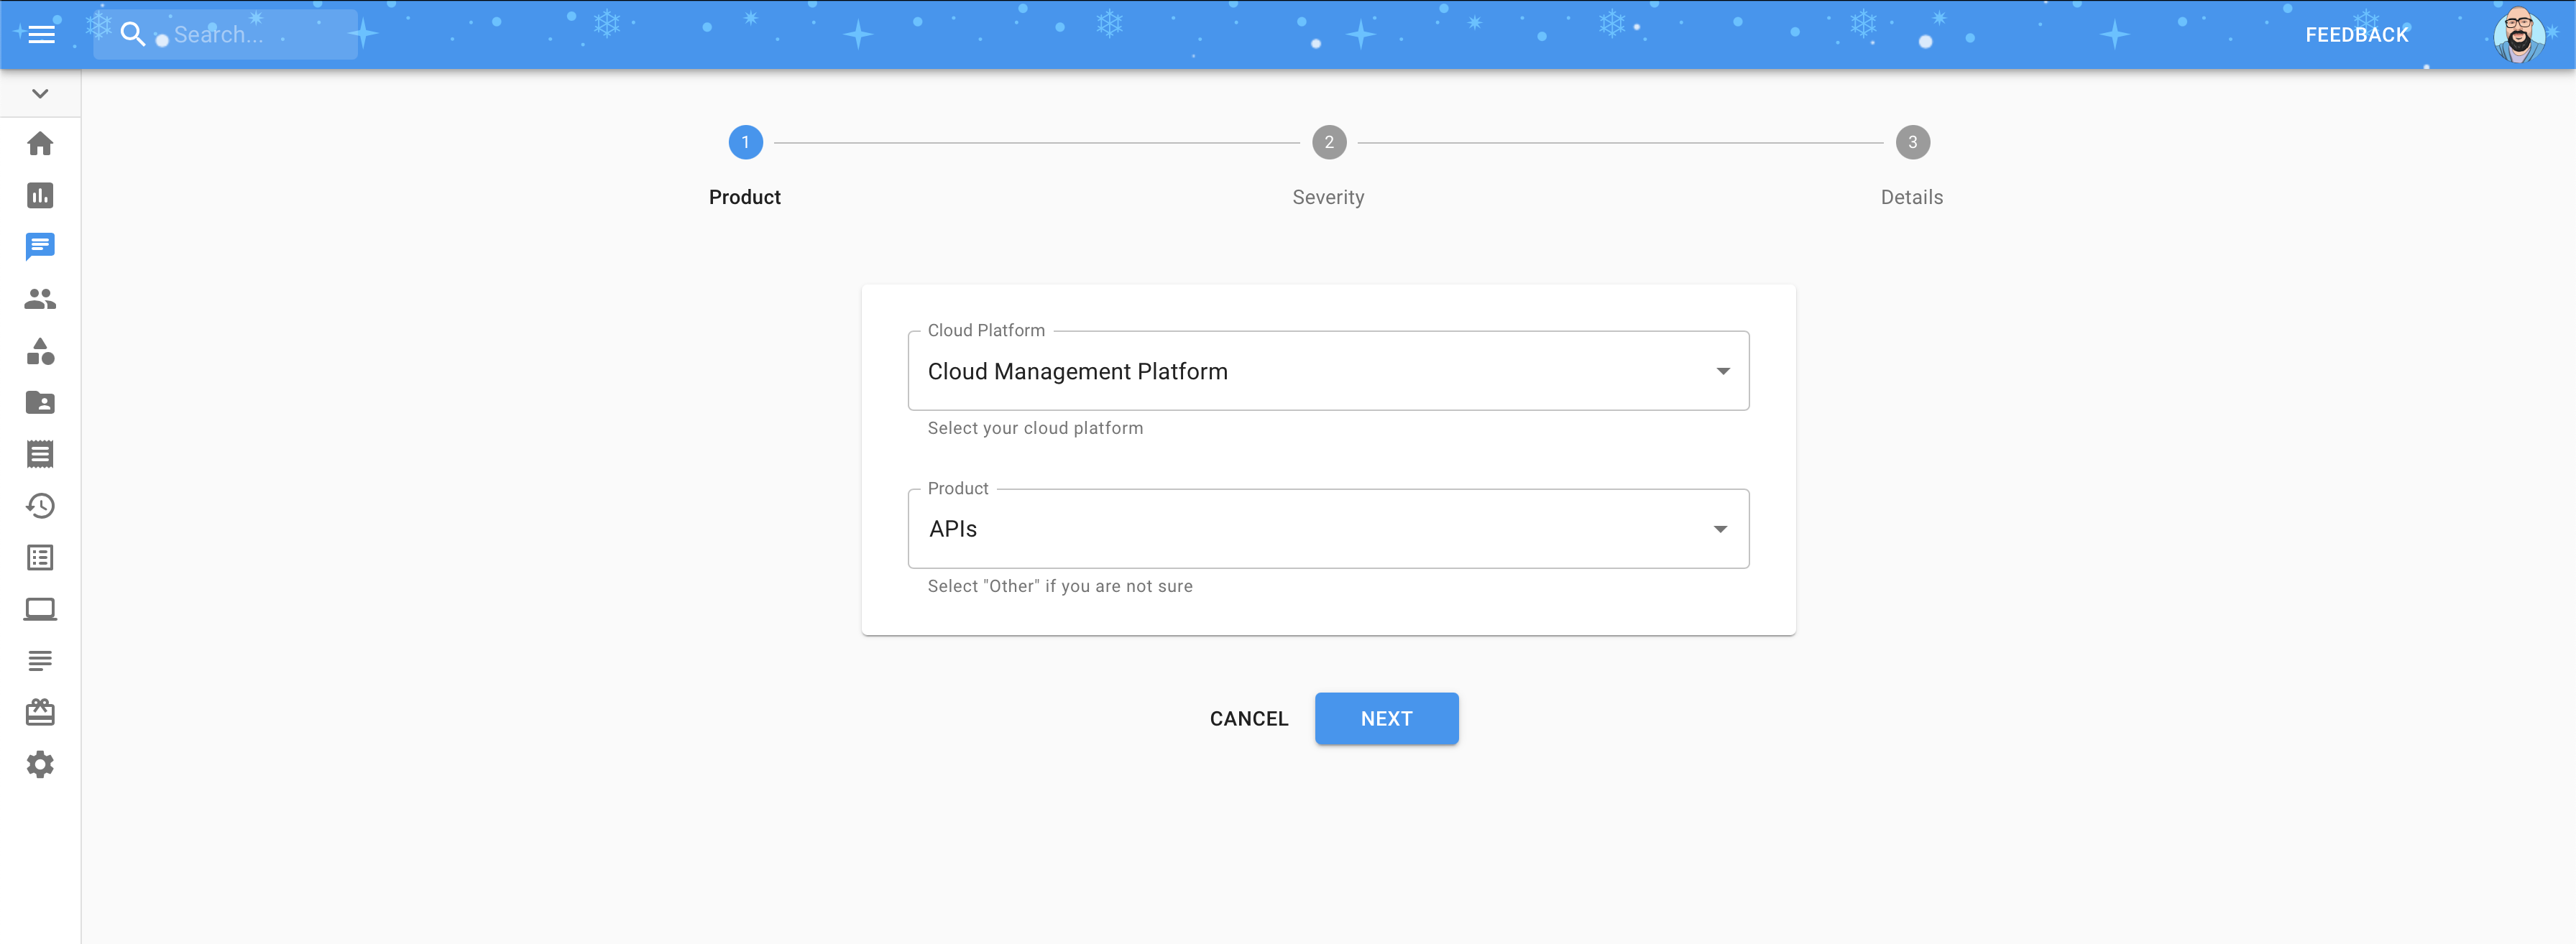Viewport: 2576px width, 944px height.
Task: Open the settings gear sidebar icon
Action: 40,765
